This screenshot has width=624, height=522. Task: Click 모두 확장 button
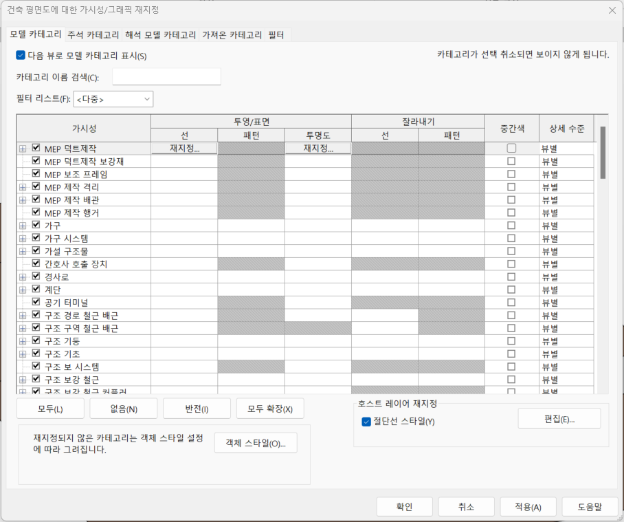tap(270, 409)
